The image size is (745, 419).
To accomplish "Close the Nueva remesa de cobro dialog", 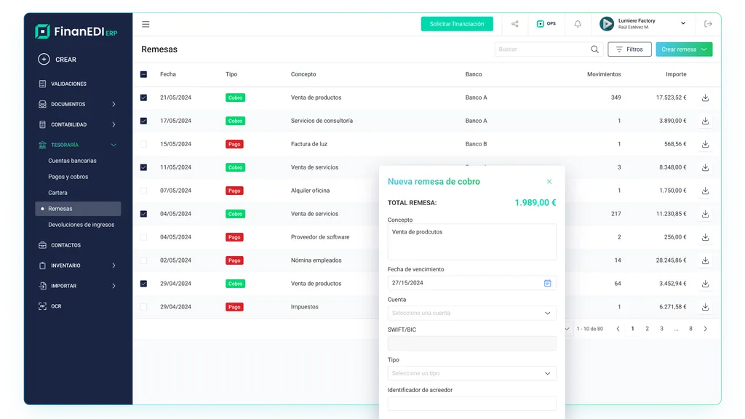I will tap(549, 181).
